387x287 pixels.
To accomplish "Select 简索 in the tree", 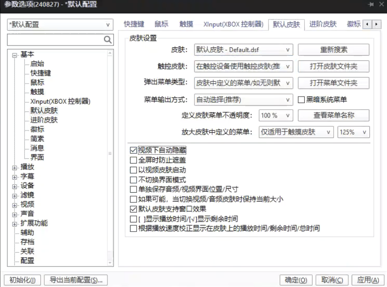I will [37, 139].
